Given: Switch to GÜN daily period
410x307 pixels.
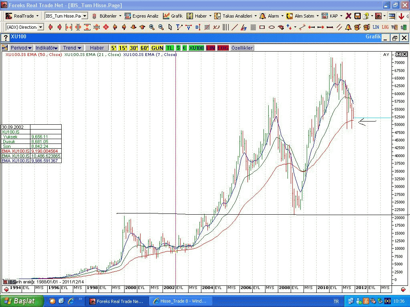Looking at the screenshot, I should click(x=157, y=48).
